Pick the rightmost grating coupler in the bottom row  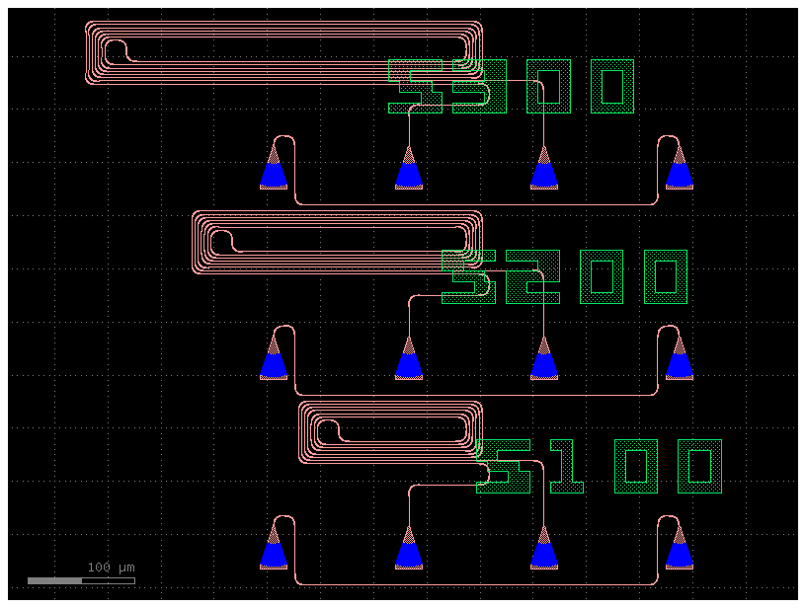tap(679, 551)
